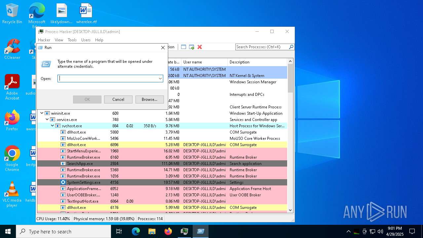Open CCleaner desktop shortcut
This screenshot has height=238, width=423.
pyautogui.click(x=12, y=49)
